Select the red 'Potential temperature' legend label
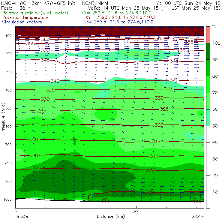This screenshot has width=222, height=222. point(25,17)
